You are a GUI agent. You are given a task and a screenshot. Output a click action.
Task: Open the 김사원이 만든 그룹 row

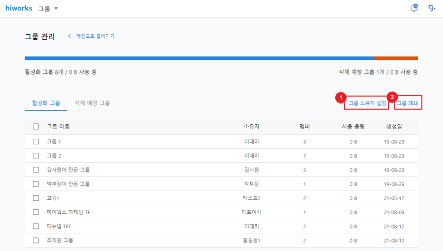click(x=68, y=170)
